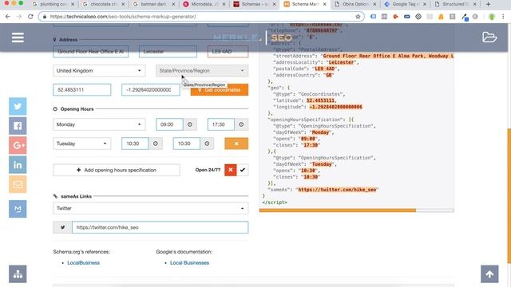Click Add opening hours specification

[117, 170]
